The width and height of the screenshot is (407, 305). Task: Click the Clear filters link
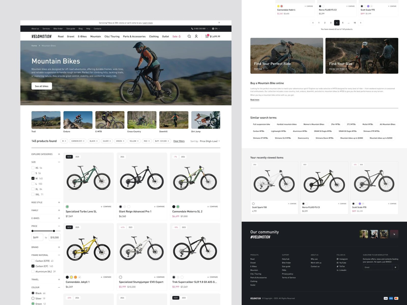click(x=179, y=141)
